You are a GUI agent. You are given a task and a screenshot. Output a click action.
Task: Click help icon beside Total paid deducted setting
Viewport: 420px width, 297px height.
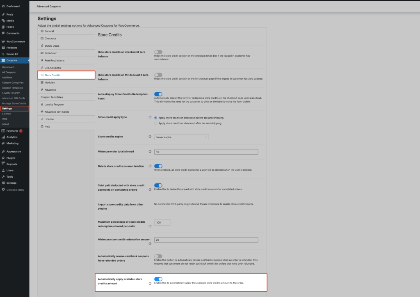(150, 190)
